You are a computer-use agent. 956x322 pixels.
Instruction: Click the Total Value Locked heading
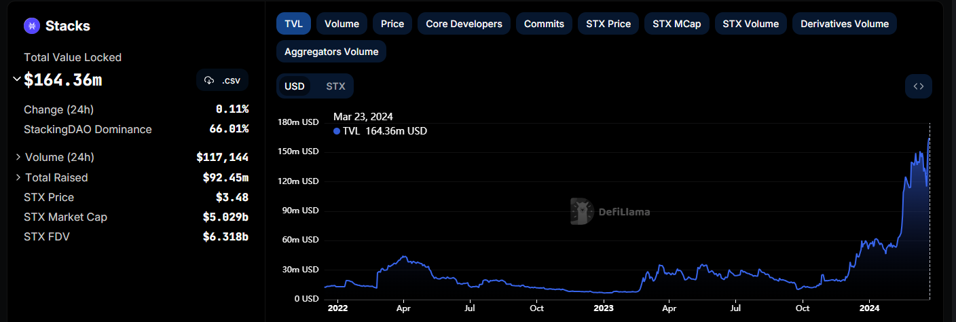pyautogui.click(x=73, y=58)
